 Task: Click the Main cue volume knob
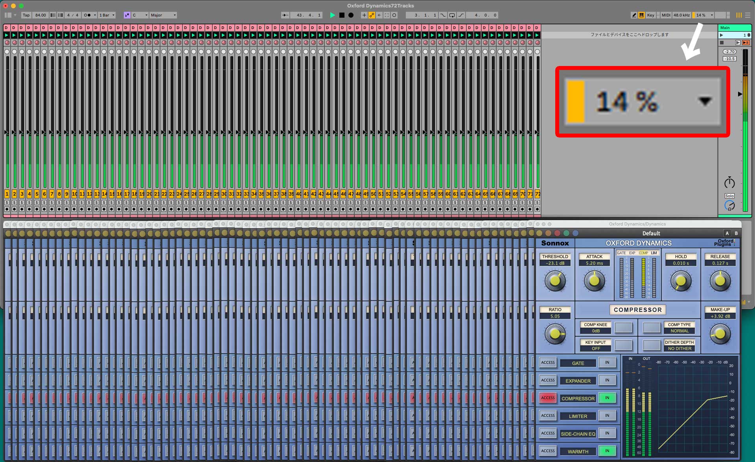coord(729,205)
